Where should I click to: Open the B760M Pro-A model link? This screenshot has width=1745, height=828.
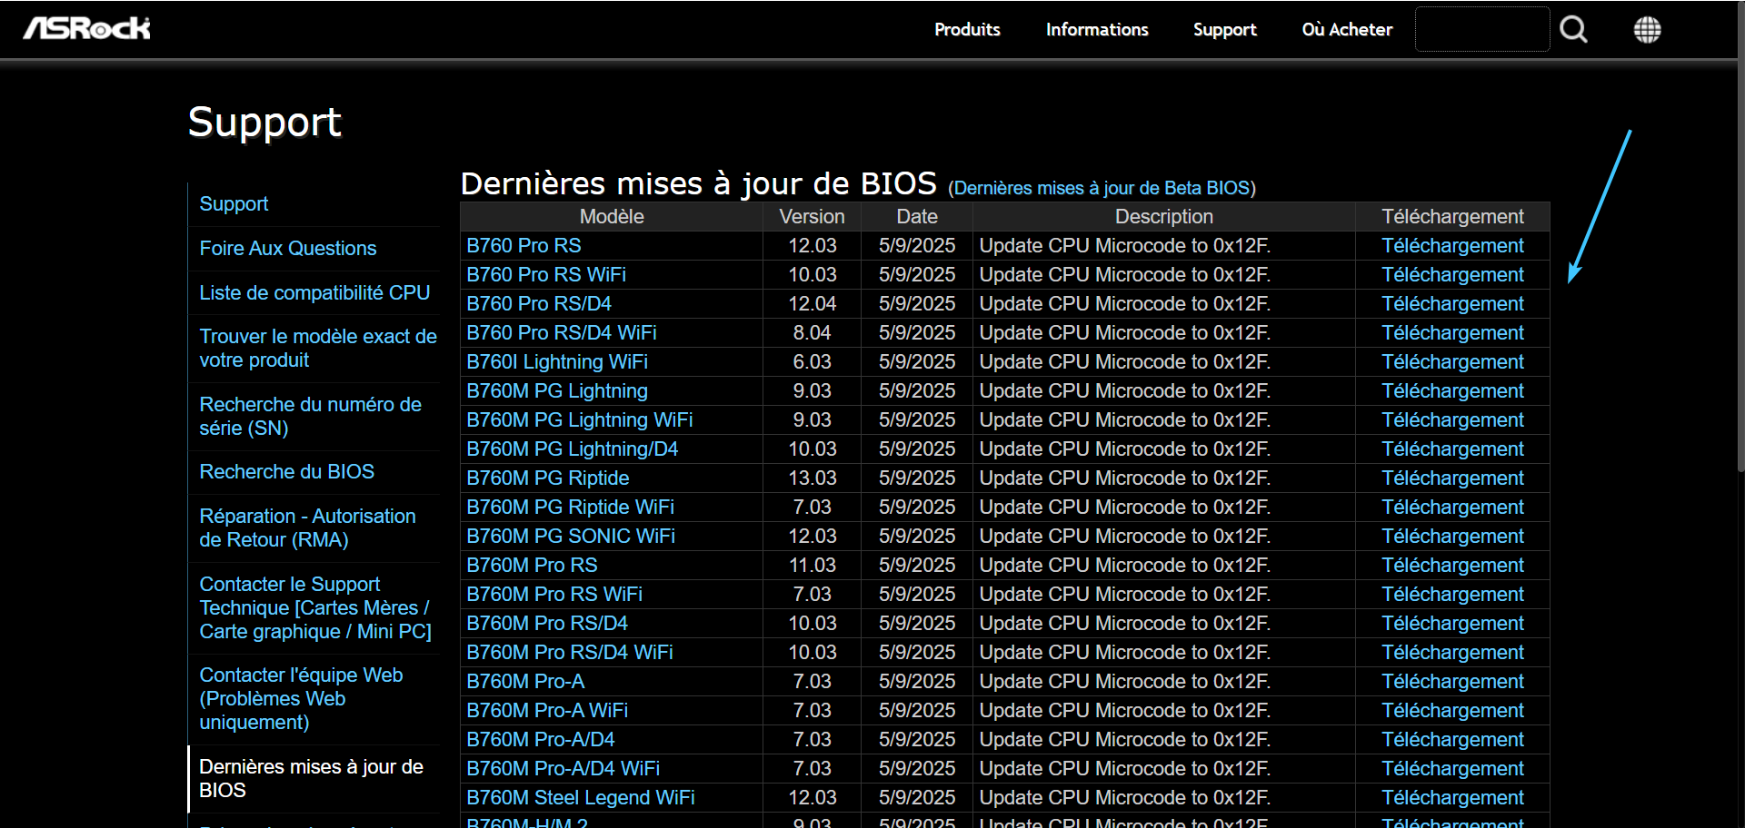[525, 682]
